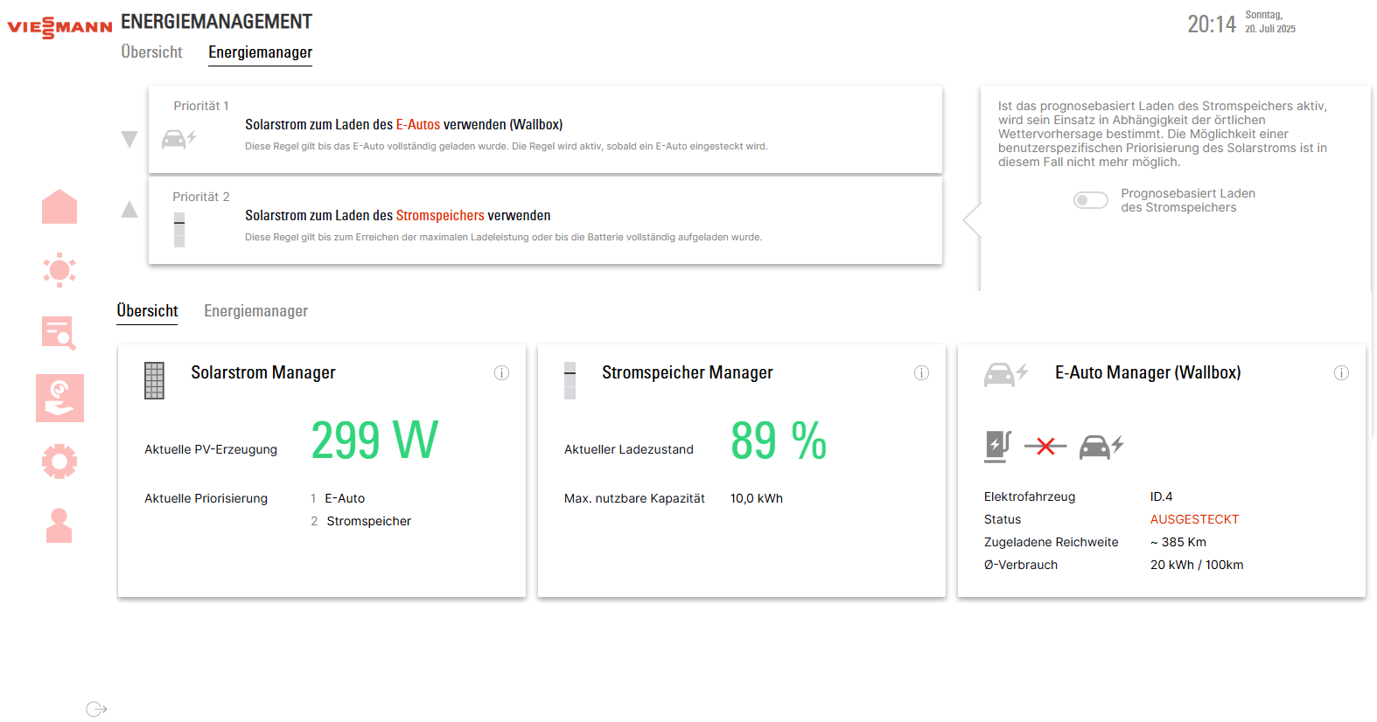Select the Priorität 2 Stromspeicher rule card
This screenshot has height=722, width=1377.
pos(545,220)
